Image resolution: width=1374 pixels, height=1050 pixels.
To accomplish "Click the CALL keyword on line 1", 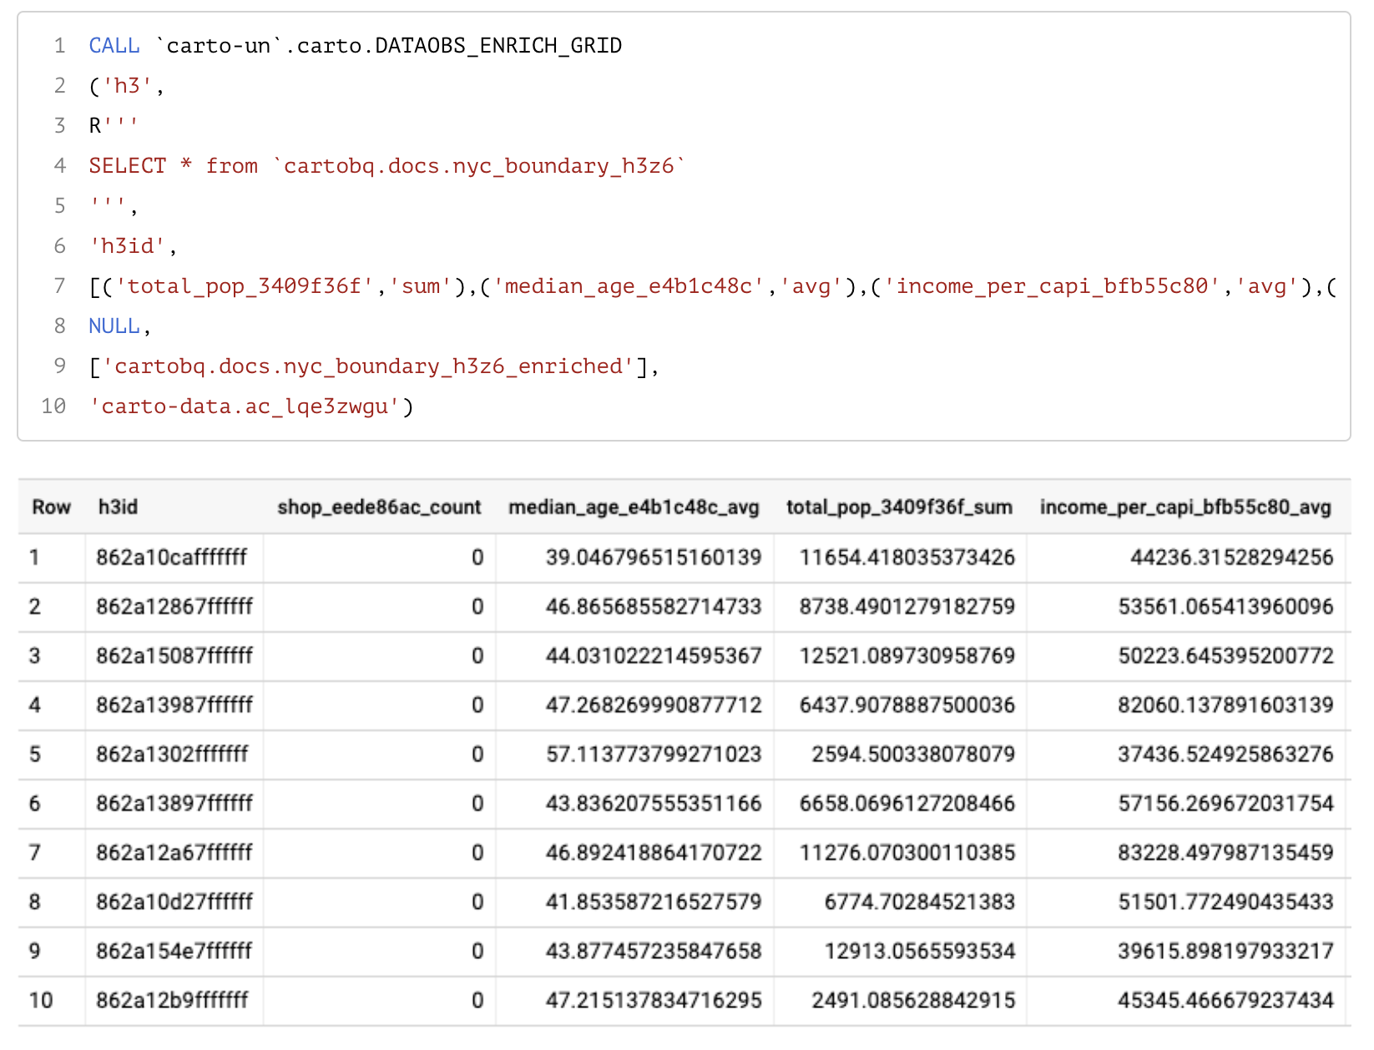I will pos(114,46).
